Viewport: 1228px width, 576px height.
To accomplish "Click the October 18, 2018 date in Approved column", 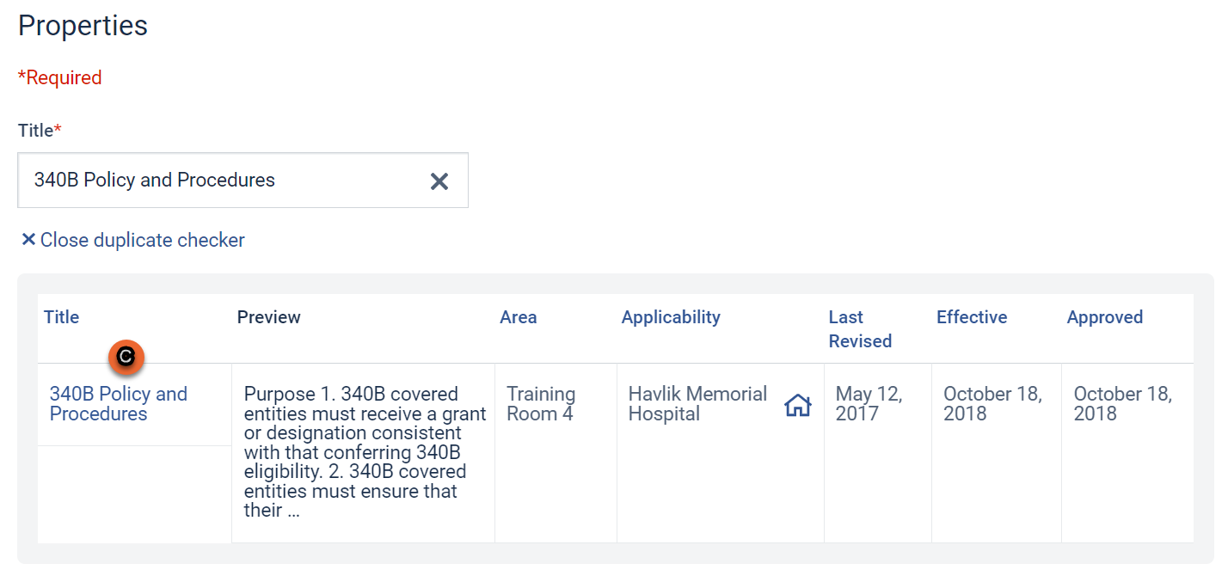I will pyautogui.click(x=1123, y=403).
